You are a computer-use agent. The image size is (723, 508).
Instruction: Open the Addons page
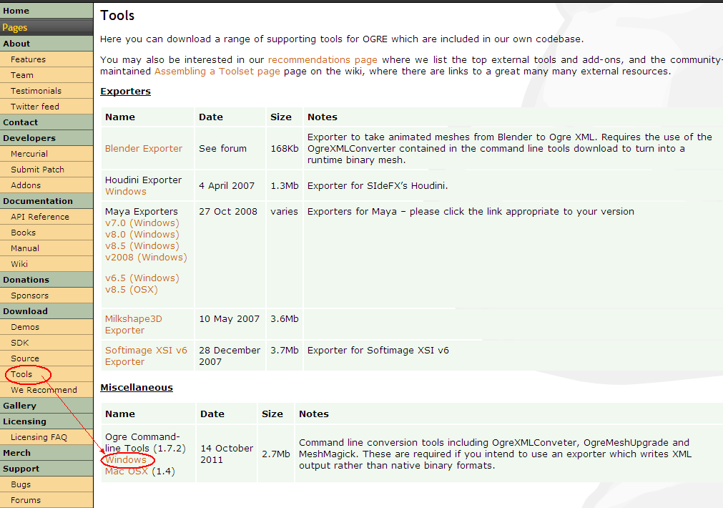point(46,185)
